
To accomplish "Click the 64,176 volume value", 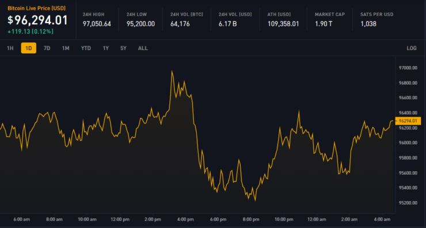I will (180, 24).
